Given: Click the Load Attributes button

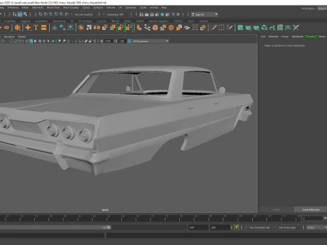Looking at the screenshot, I should click(x=311, y=210).
